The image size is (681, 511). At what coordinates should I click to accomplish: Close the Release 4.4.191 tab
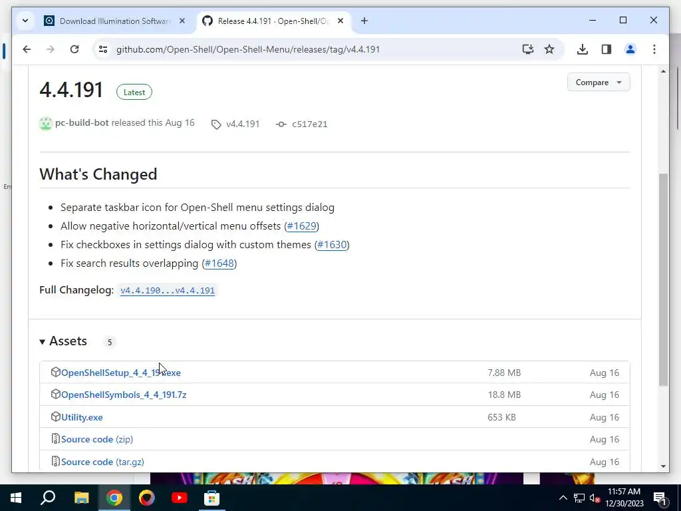click(x=340, y=21)
